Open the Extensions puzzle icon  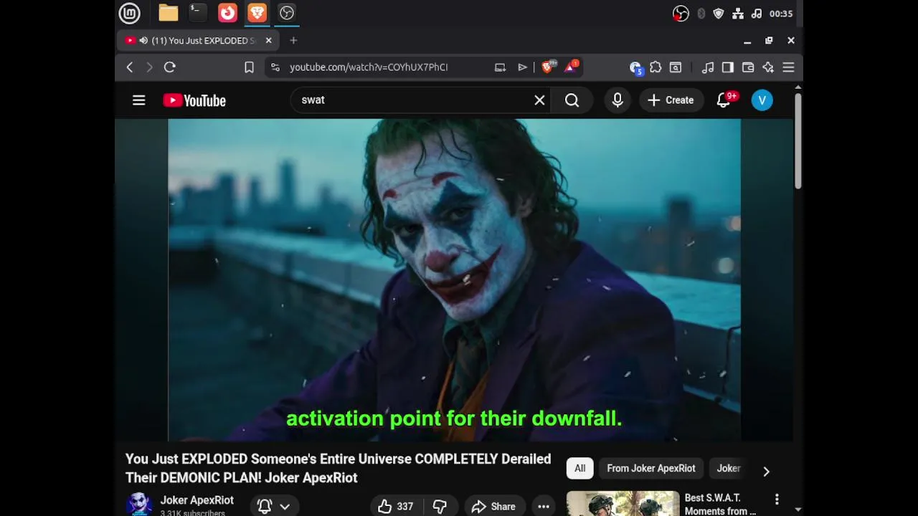(656, 67)
